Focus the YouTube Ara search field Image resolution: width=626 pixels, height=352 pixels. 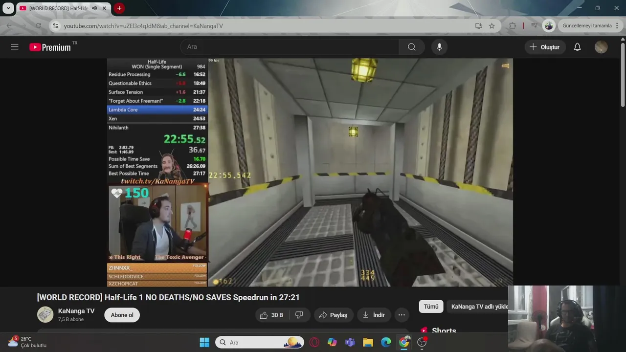click(290, 47)
